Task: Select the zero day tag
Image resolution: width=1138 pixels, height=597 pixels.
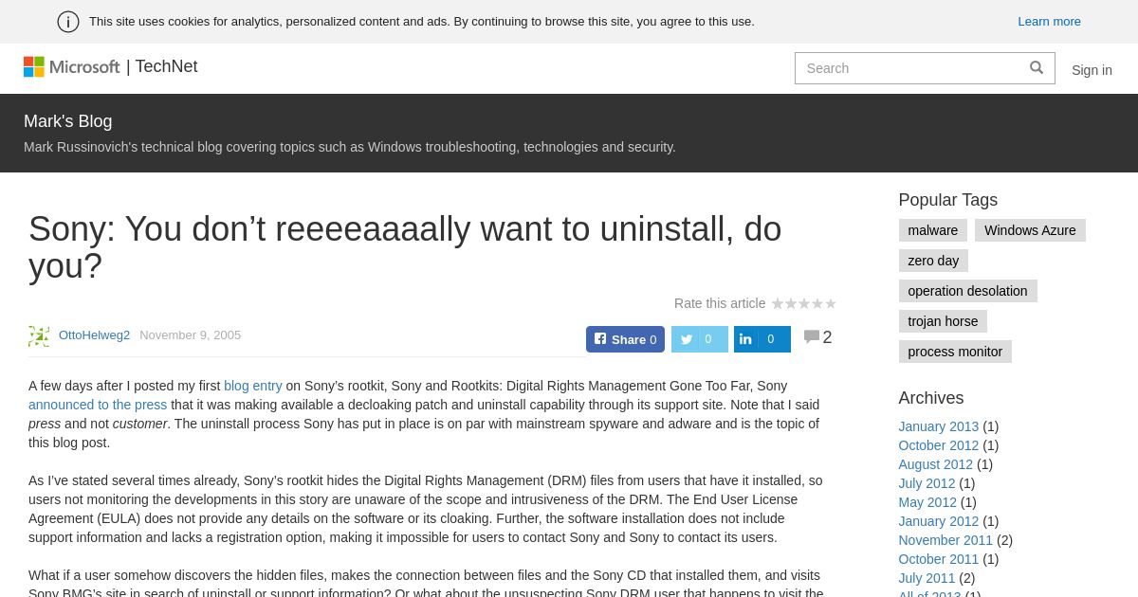Action: 933,261
